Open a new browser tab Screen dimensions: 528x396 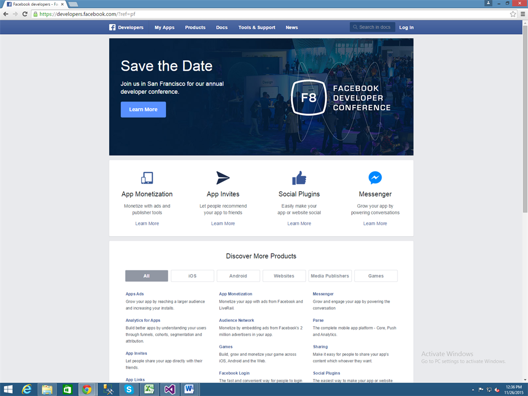coord(73,4)
